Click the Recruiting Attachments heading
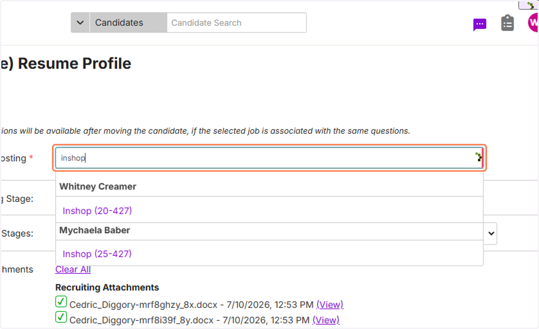 pyautogui.click(x=107, y=287)
